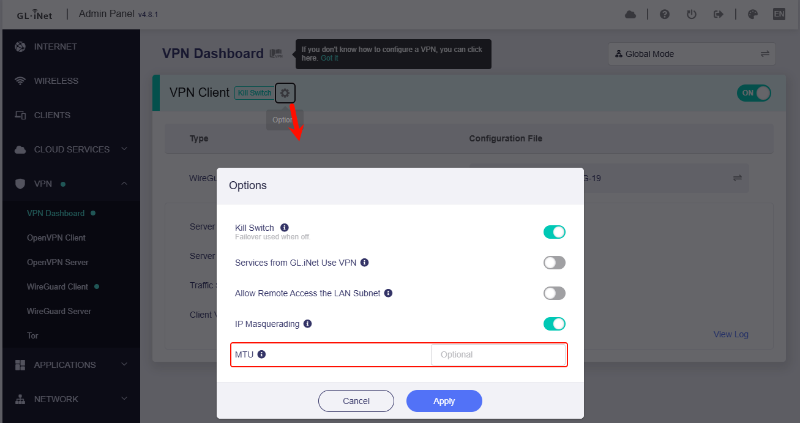The width and height of the screenshot is (800, 423).
Task: Open the Global Mode dropdown
Action: coord(692,54)
